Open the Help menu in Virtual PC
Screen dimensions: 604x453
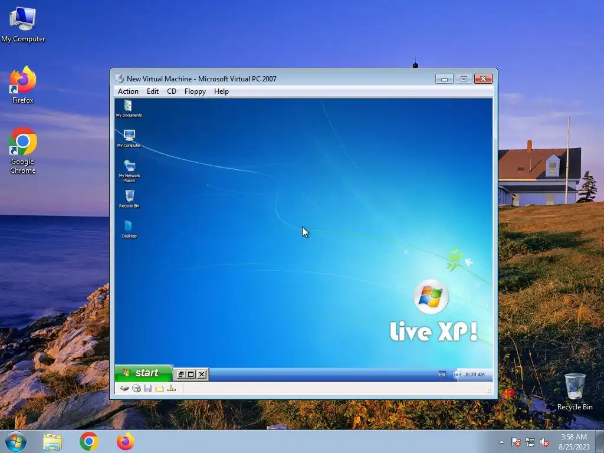[x=221, y=91]
